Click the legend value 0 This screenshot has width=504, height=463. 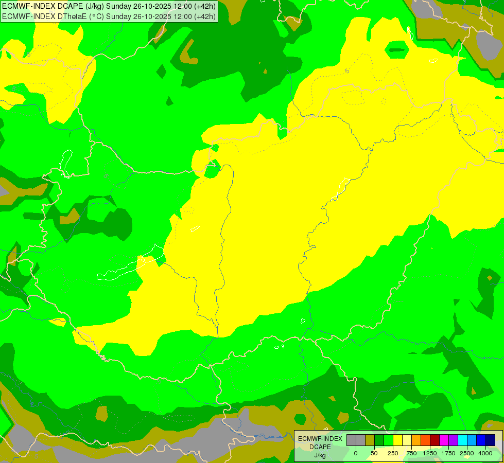pos(356,453)
